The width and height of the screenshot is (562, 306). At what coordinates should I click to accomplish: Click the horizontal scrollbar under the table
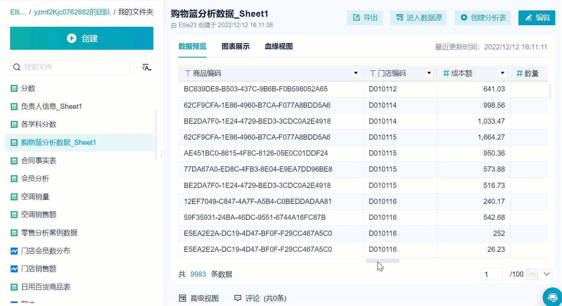382,261
